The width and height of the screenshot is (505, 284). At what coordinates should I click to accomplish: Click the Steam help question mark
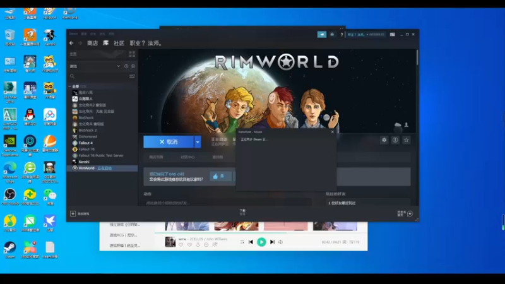tap(342, 35)
